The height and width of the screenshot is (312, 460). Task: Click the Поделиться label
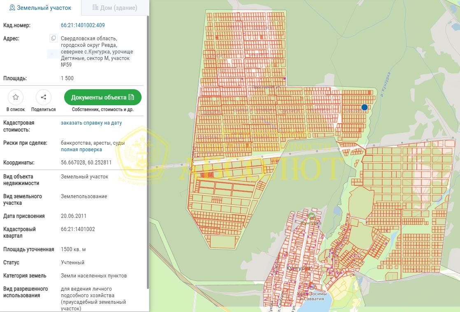click(x=44, y=109)
